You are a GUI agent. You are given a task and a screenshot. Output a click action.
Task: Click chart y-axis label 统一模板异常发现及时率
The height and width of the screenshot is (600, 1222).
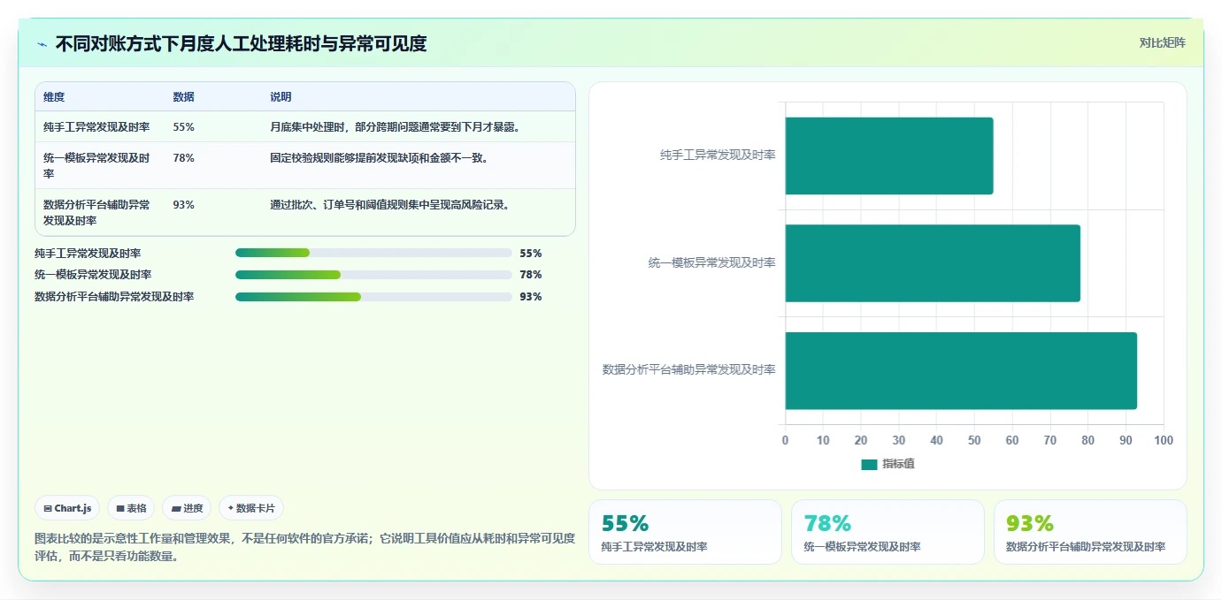click(712, 263)
